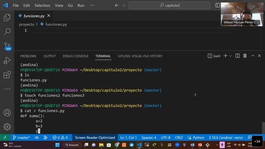Click the terminal scrollbar thumb
The height and width of the screenshot is (149, 265).
263,128
